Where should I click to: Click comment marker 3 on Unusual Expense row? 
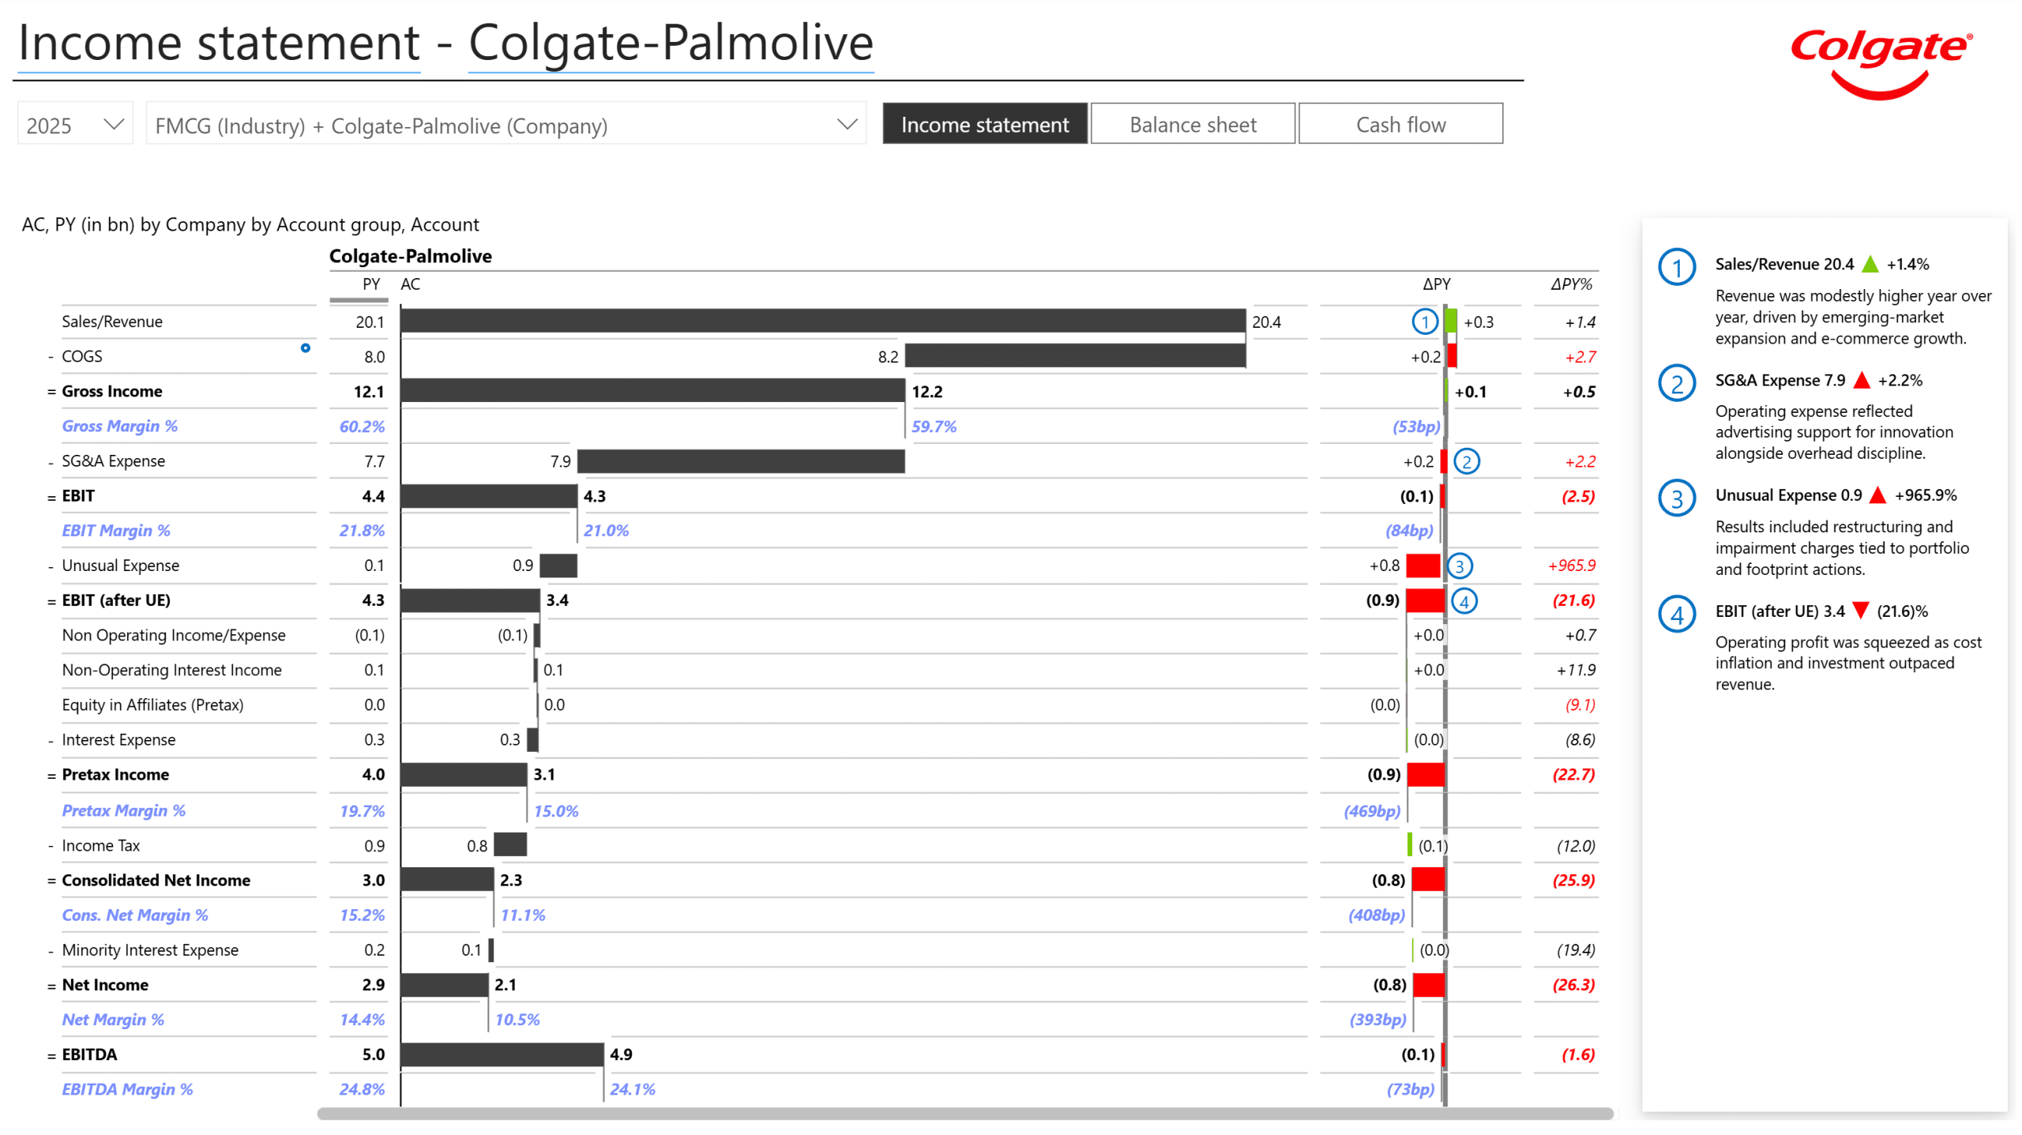coord(1459,566)
